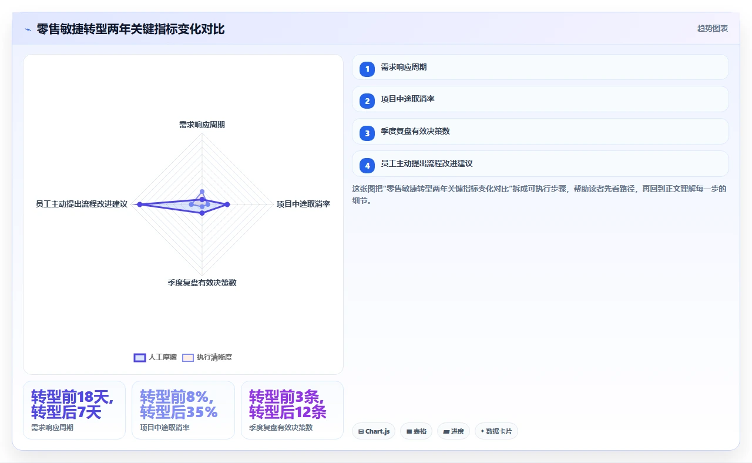
Task: Click the 趋势图表 label in the header
Action: 713,28
